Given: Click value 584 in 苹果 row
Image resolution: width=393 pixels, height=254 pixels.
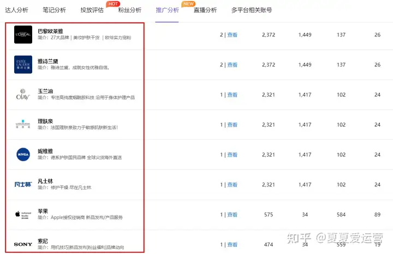Looking at the screenshot, I should pyautogui.click(x=341, y=215).
